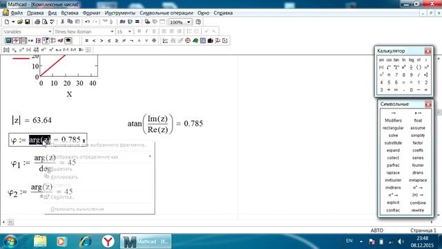Click simplify in Символьные palette
The height and width of the screenshot is (249, 442).
[418, 136]
